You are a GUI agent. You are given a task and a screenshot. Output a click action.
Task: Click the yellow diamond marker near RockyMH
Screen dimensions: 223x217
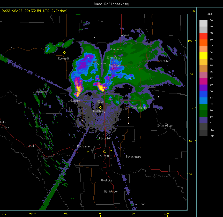tap(65, 53)
